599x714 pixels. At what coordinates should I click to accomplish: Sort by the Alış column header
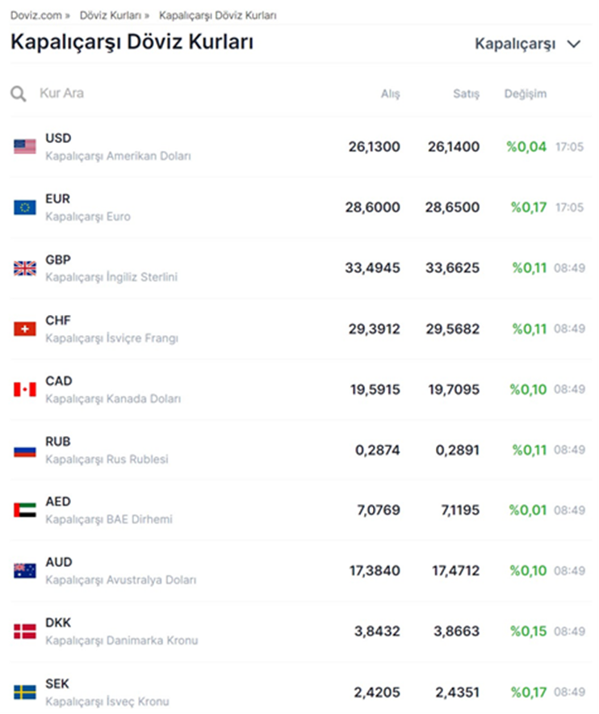point(390,94)
